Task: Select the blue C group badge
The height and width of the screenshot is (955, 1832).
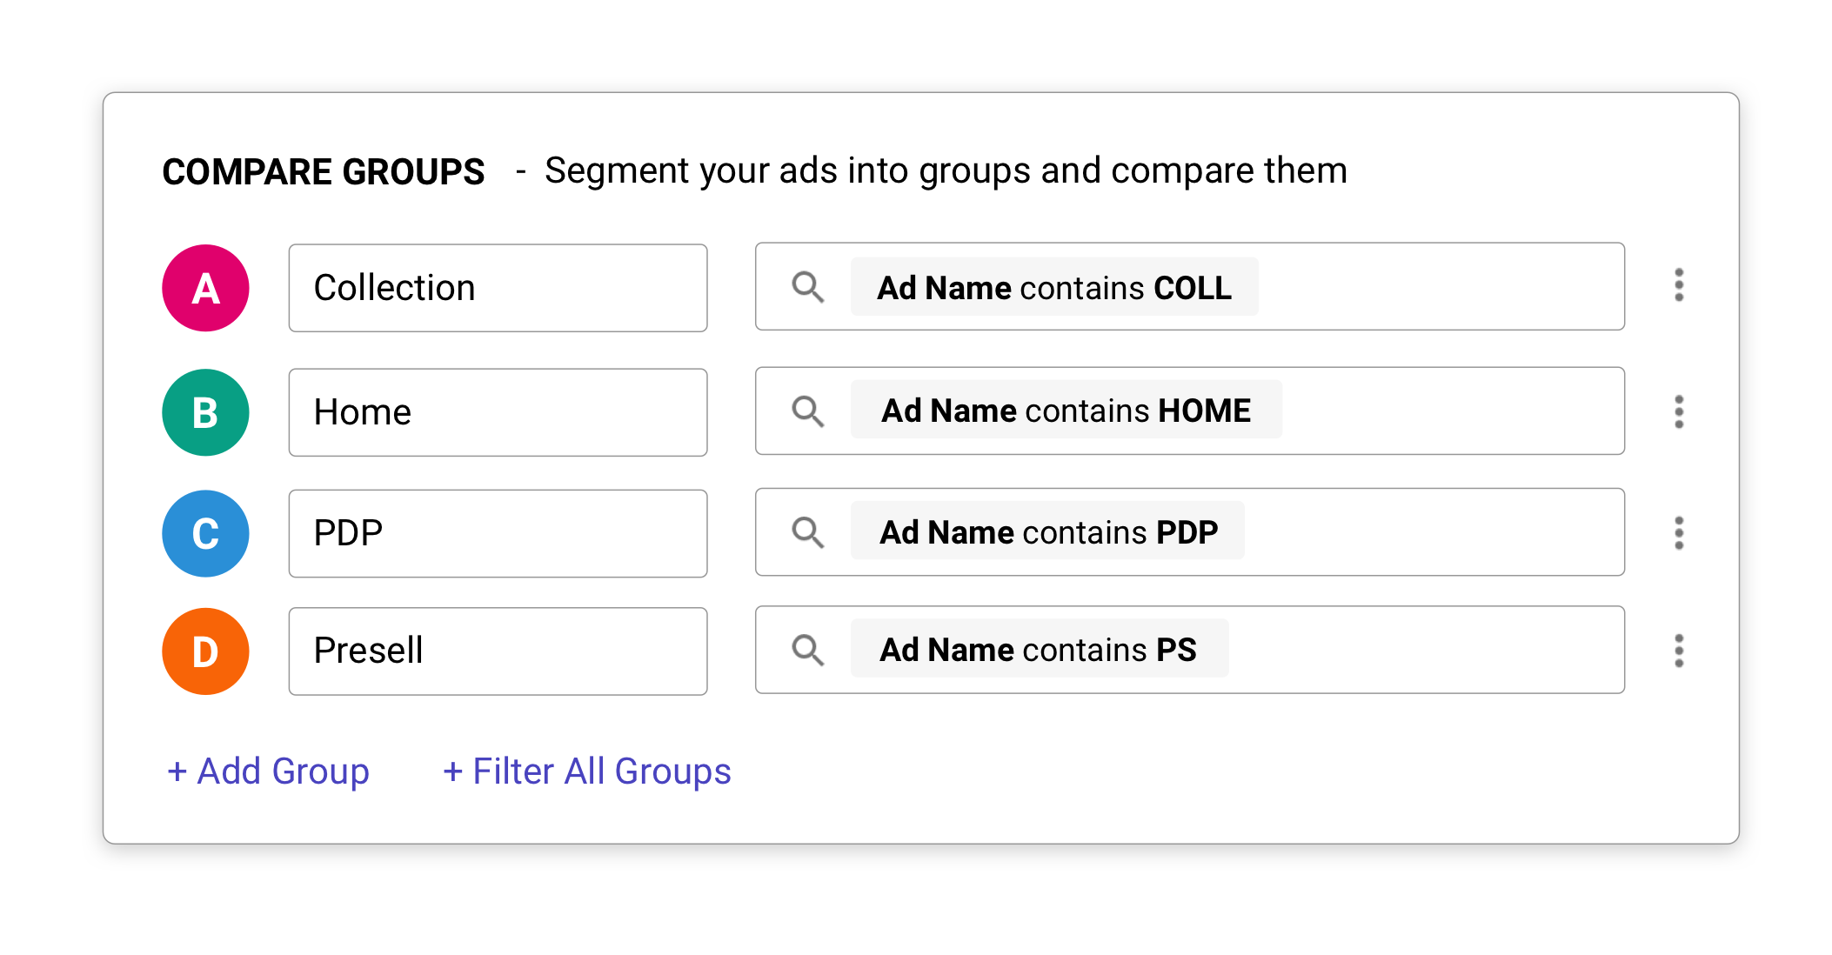Action: click(205, 533)
